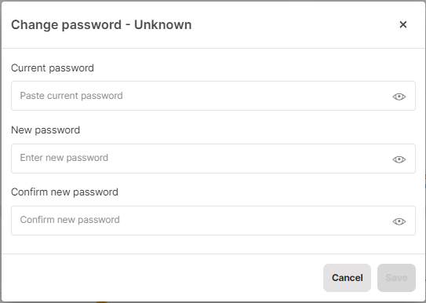Screen dimensions: 426x303
Task: Click the disabled Save button
Action: (396, 278)
